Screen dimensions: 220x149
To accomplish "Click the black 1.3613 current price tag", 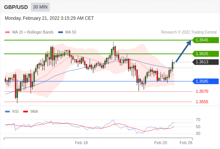I will (205, 62).
